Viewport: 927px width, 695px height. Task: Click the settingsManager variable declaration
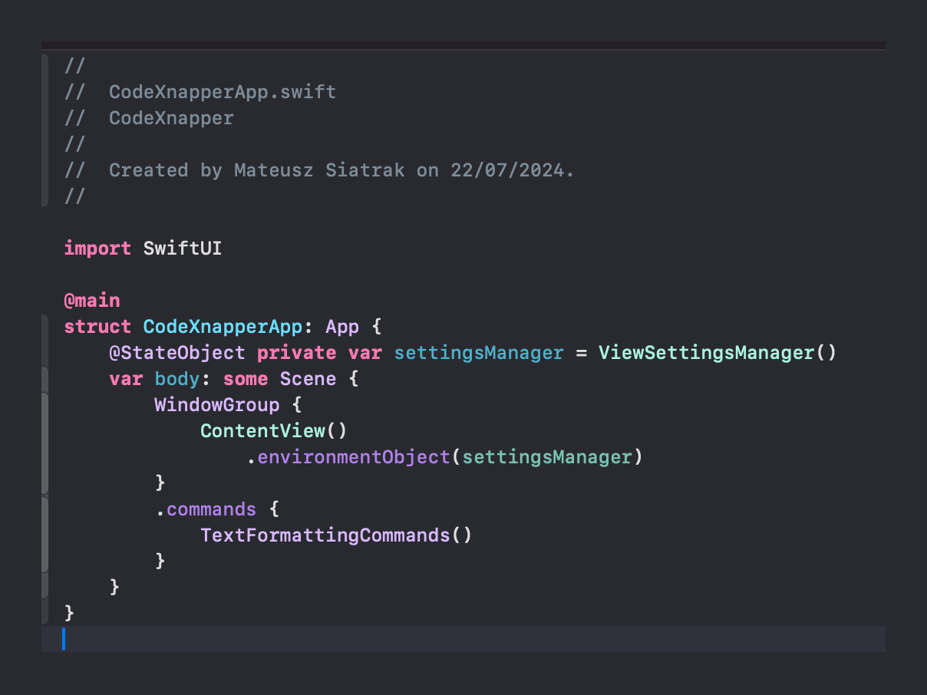pos(479,353)
